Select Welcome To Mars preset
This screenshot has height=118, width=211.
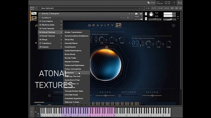tap(76, 102)
